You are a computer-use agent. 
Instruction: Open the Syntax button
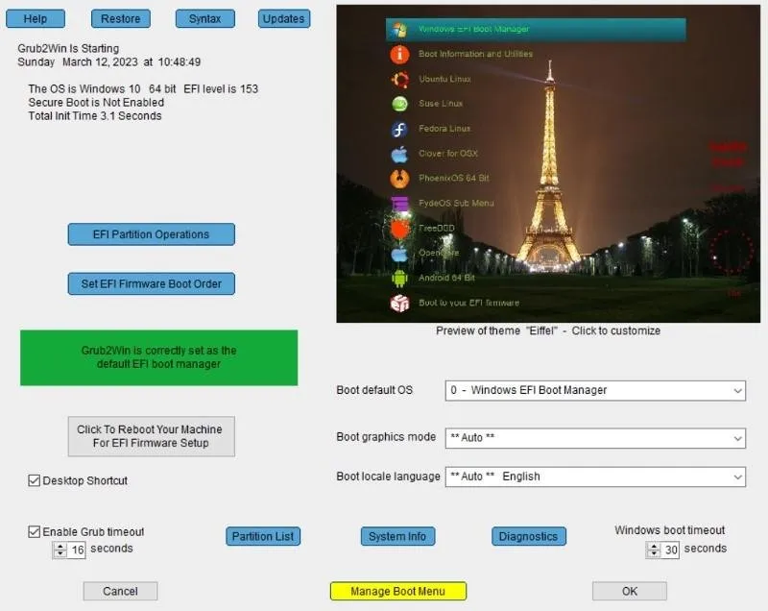(x=204, y=19)
